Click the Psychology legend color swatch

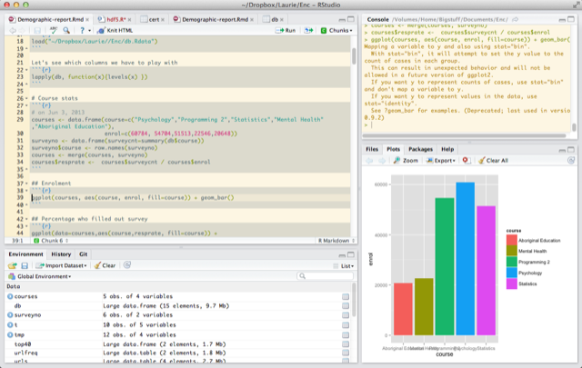point(512,273)
